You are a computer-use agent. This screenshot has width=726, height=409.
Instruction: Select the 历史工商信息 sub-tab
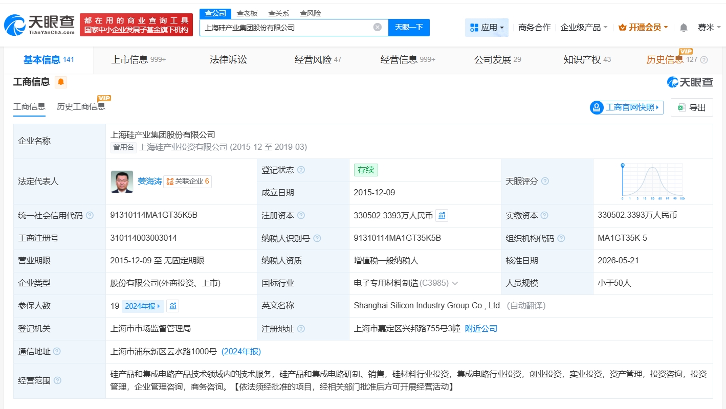click(x=81, y=106)
